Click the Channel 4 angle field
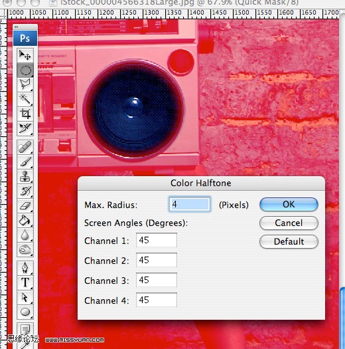The height and width of the screenshot is (349, 345). [157, 300]
